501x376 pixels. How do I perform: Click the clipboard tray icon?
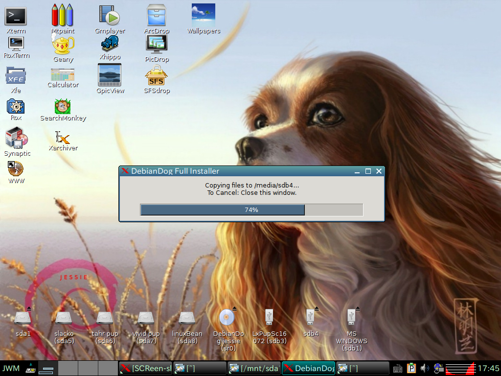[411, 368]
